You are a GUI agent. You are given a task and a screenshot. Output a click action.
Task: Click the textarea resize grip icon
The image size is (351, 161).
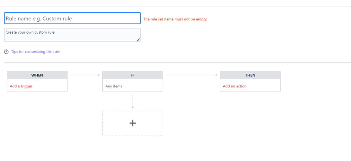(x=138, y=40)
